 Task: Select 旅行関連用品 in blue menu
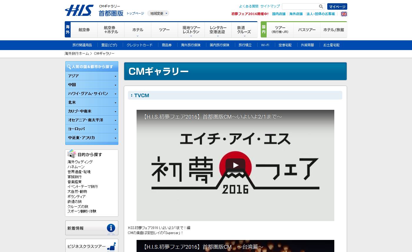82,45
